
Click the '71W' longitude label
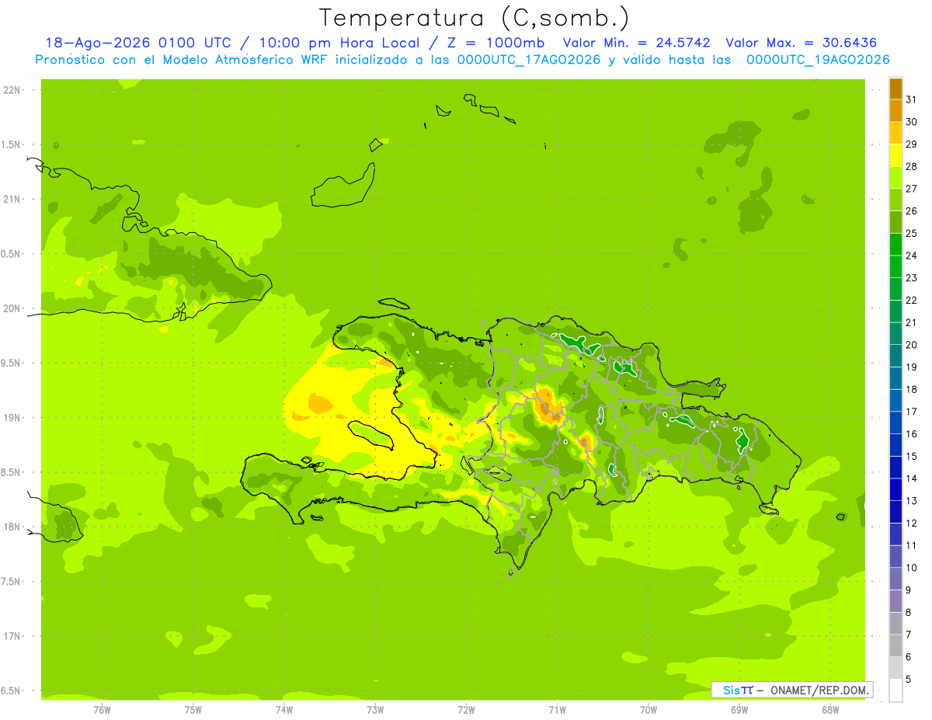557,709
